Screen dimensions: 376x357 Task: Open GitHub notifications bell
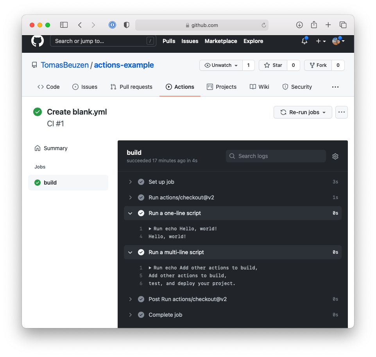click(304, 41)
